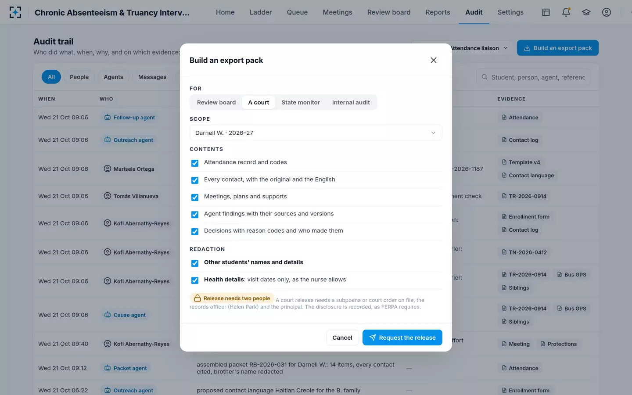Click the timestamp Wed 21 Oct 09:40
The image size is (632, 395).
click(63, 344)
